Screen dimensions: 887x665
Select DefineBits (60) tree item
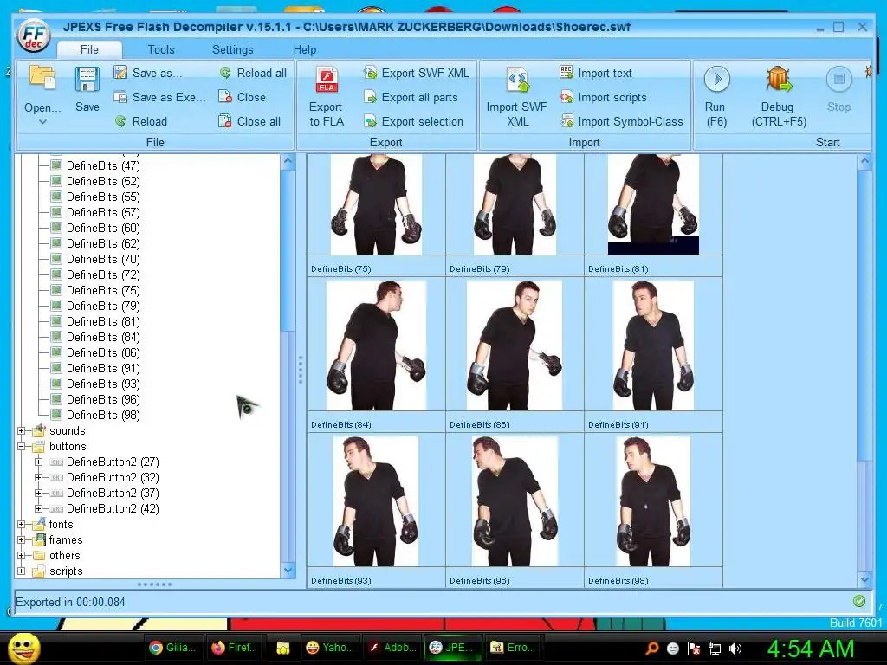(103, 228)
